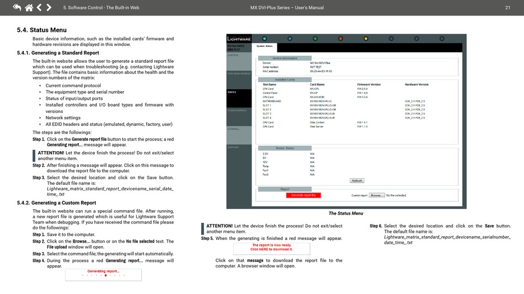Select the orange-red circle indicator
The width and height of the screenshot is (524, 294).
pyautogui.click(x=340, y=39)
